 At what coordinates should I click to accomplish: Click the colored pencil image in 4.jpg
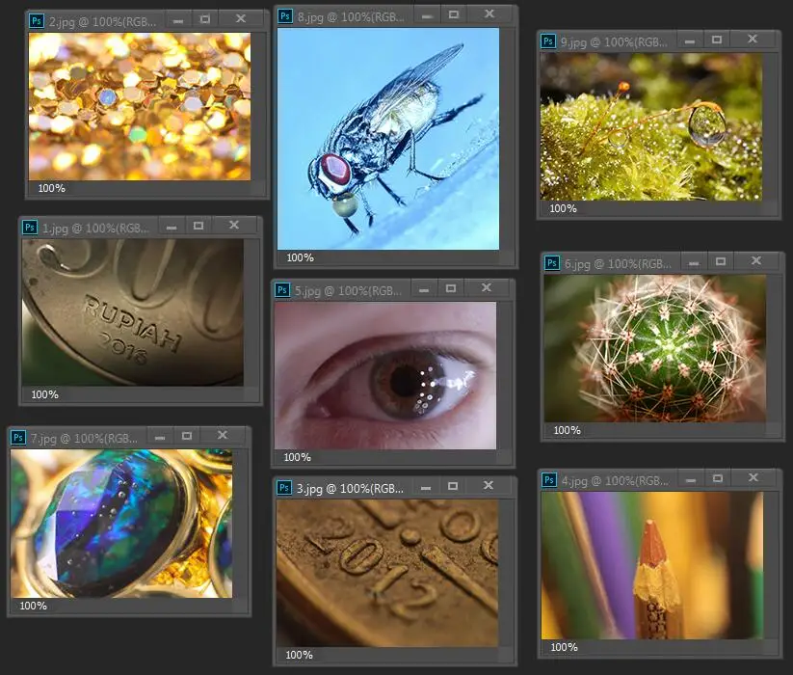coord(652,566)
